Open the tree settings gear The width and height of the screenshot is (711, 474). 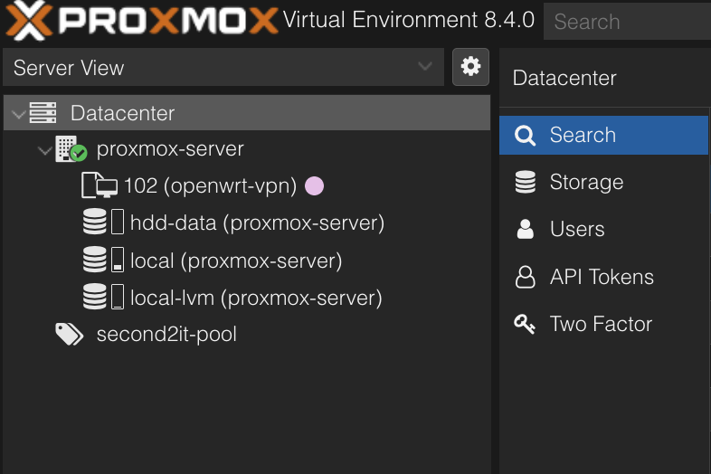470,67
